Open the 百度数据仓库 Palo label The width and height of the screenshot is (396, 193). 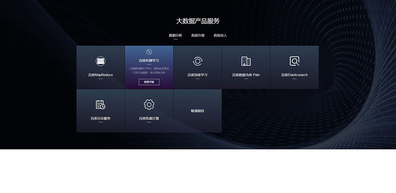[246, 75]
